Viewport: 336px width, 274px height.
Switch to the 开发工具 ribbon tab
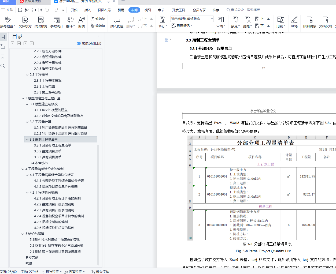coord(179,10)
